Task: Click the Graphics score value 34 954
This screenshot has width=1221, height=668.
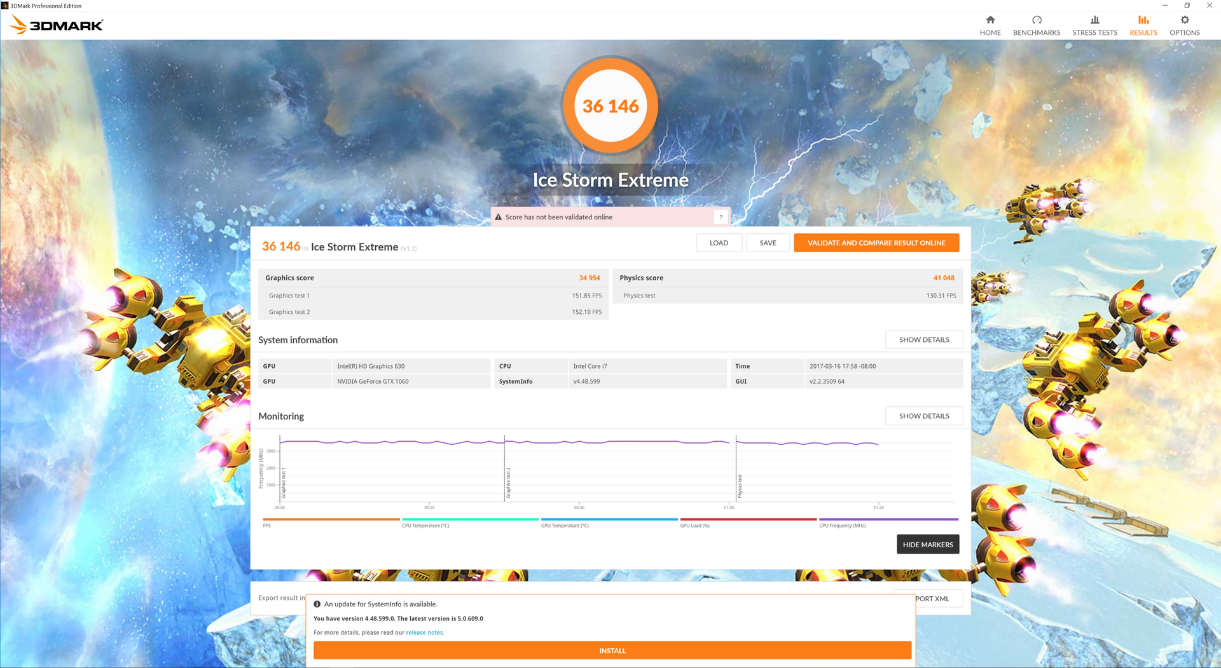Action: click(x=590, y=278)
